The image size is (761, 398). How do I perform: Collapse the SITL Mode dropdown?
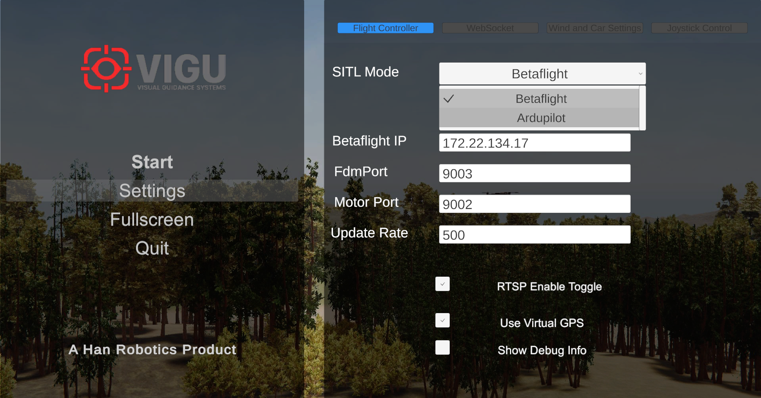click(541, 74)
